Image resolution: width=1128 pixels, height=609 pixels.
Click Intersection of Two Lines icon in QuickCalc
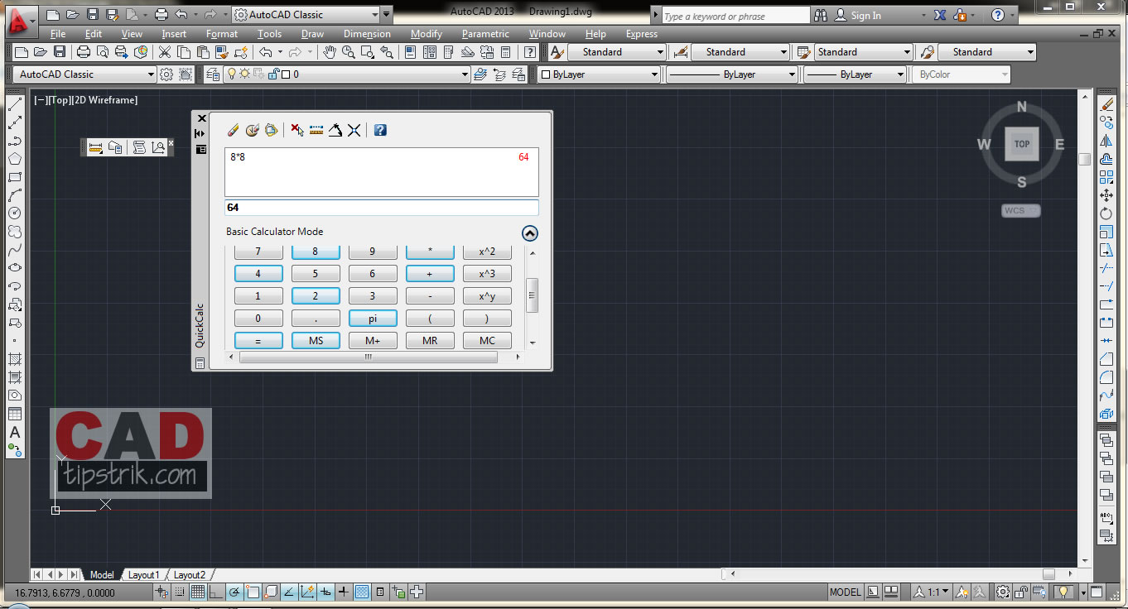pyautogui.click(x=354, y=130)
